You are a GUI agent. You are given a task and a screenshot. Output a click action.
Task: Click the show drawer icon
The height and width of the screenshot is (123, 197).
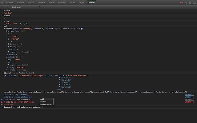[186, 2]
